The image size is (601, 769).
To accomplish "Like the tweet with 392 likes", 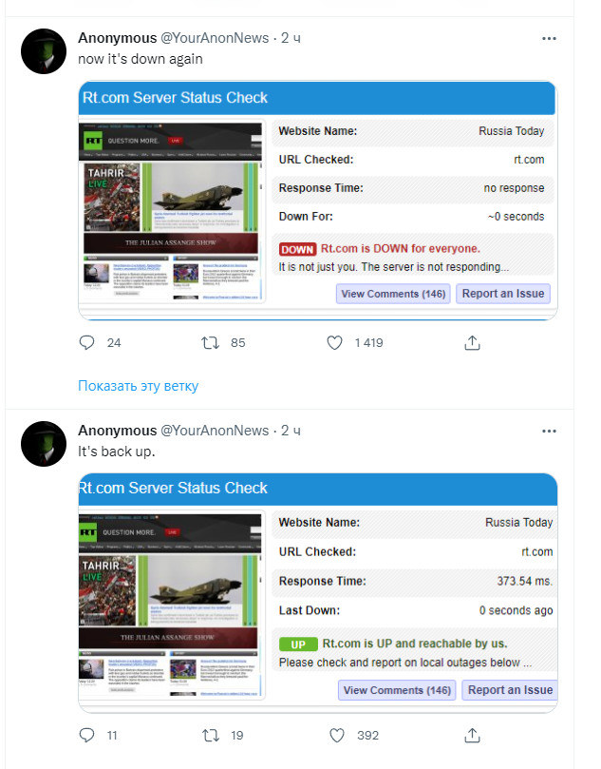I will [336, 735].
